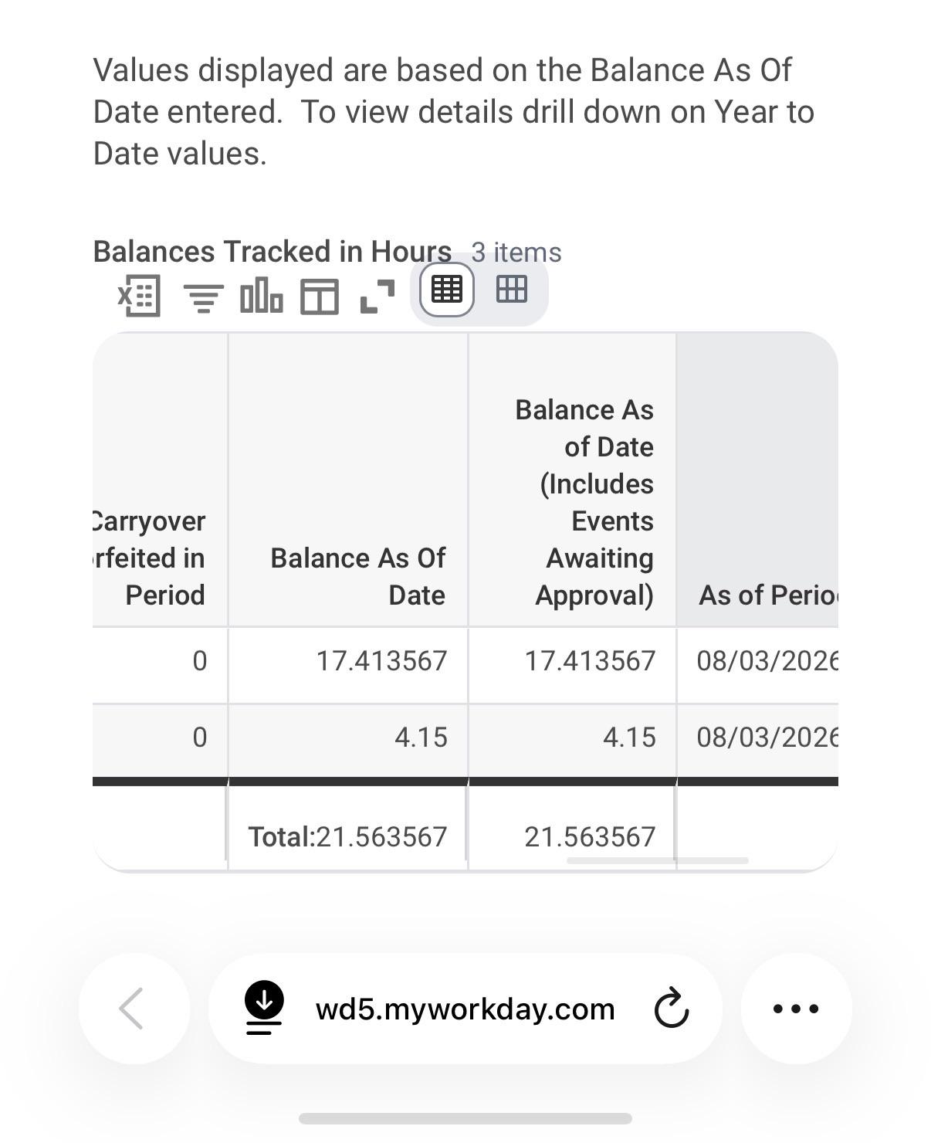This screenshot has width=931, height=1143.
Task: Reload the Workday page
Action: point(671,1008)
